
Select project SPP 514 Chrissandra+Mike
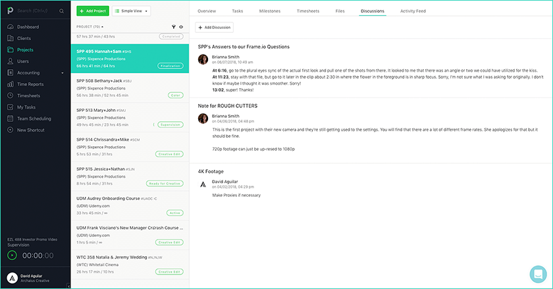click(x=130, y=147)
